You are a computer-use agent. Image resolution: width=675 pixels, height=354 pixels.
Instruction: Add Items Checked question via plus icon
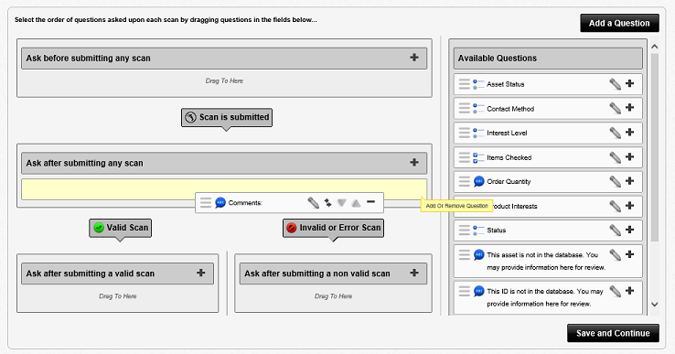point(629,156)
